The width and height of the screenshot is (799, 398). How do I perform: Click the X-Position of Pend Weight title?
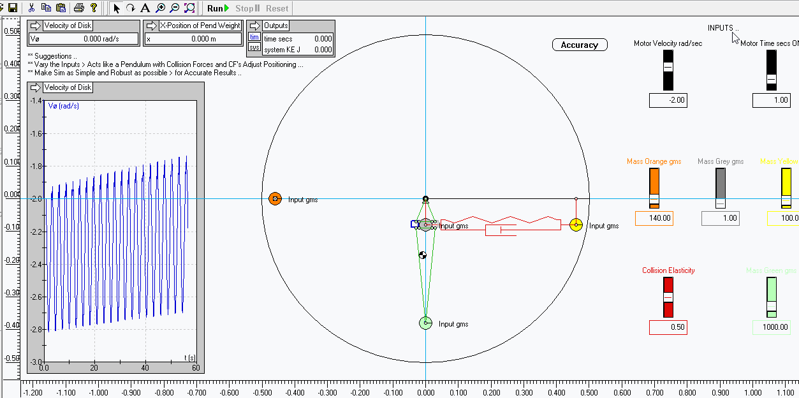[x=200, y=26]
